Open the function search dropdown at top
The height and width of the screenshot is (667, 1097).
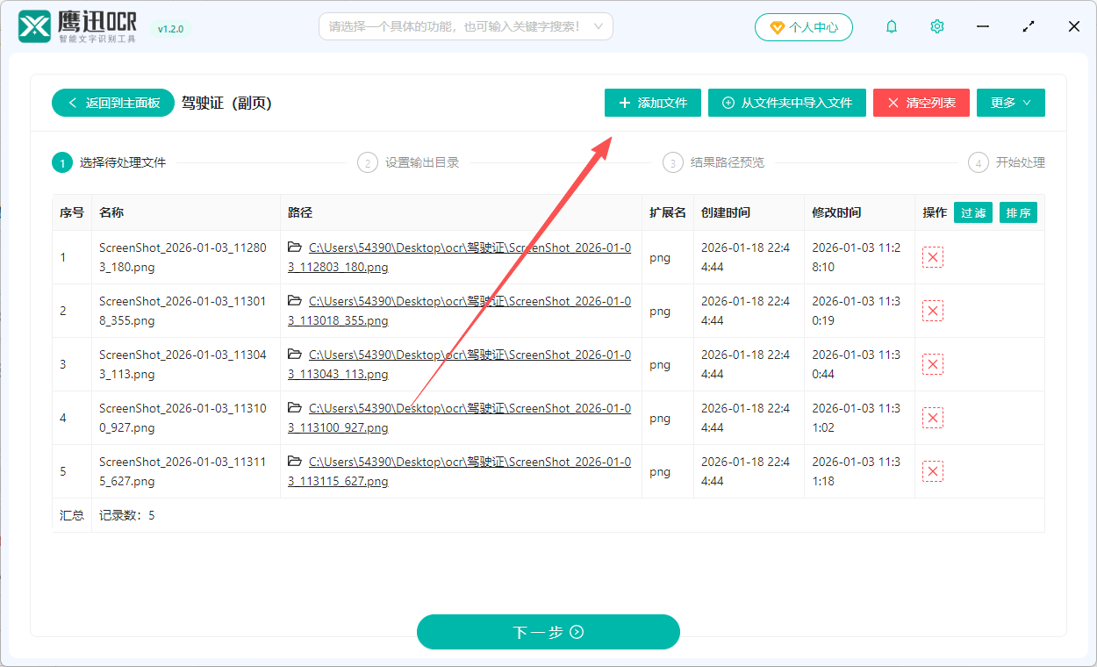pyautogui.click(x=465, y=26)
